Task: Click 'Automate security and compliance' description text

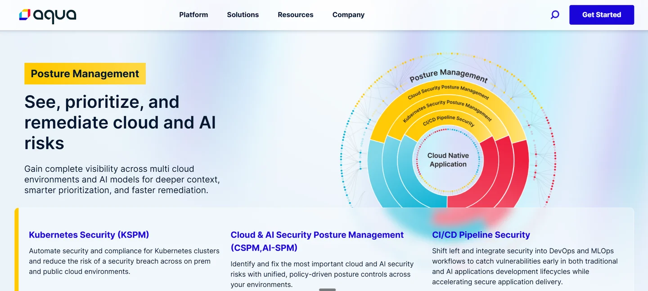Action: coord(124,261)
